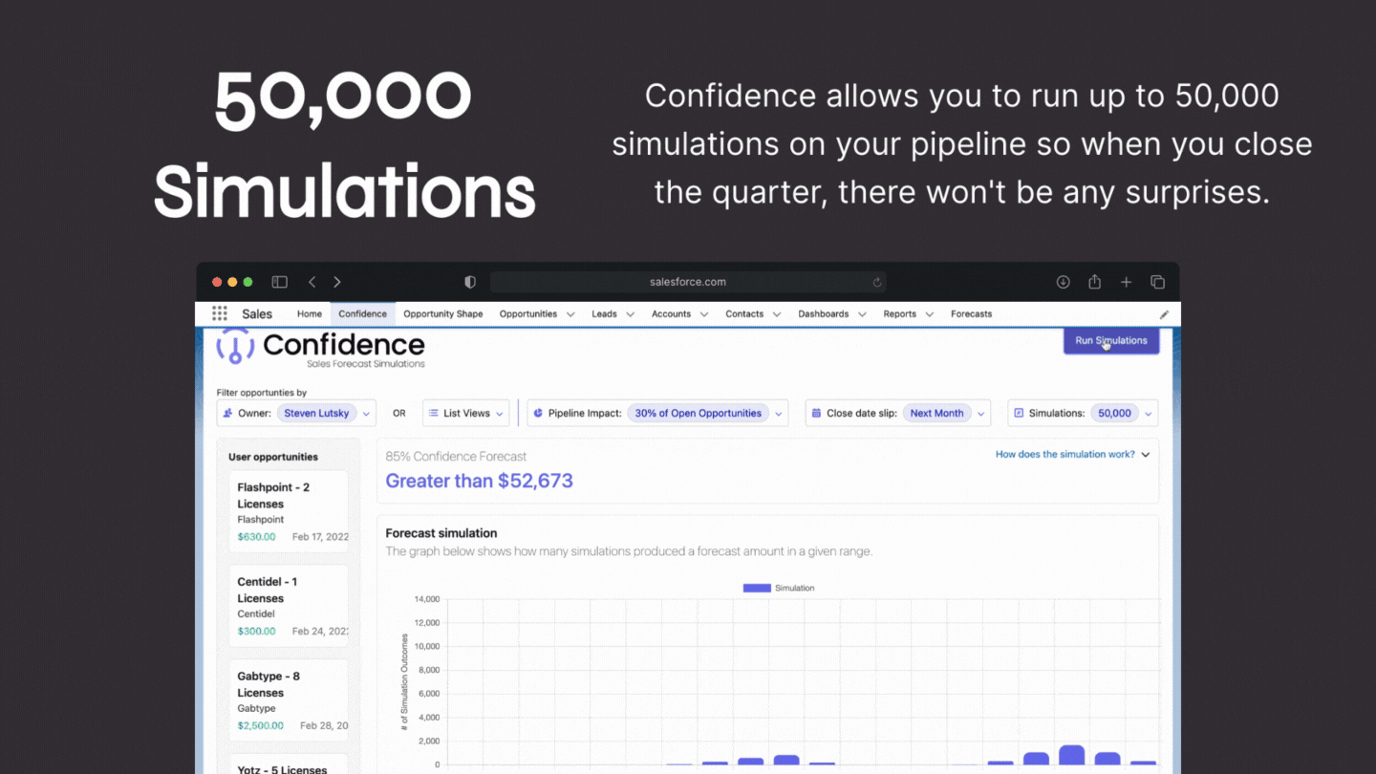This screenshot has width=1376, height=774.
Task: Open the Dashboards tab
Action: [823, 313]
